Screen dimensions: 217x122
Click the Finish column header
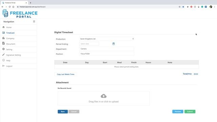tap(134, 62)
